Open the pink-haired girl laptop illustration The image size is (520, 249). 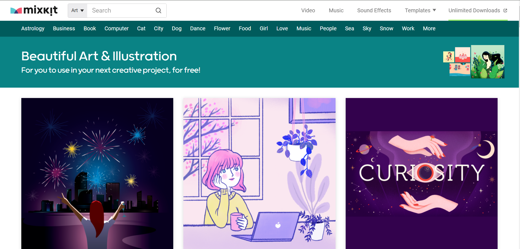click(x=259, y=173)
